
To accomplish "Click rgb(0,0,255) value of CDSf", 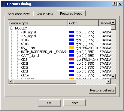I will pos(85,63).
